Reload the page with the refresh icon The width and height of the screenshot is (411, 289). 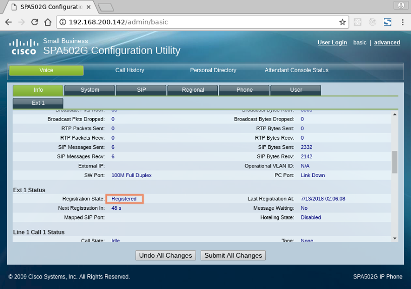[x=35, y=22]
